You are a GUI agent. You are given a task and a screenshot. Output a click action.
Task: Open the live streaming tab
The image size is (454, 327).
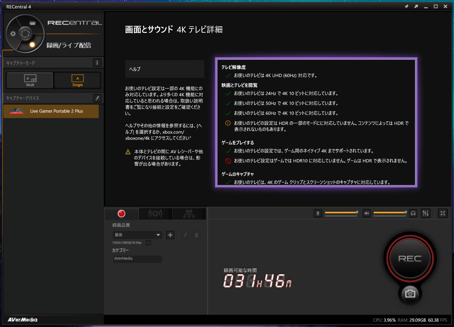click(x=155, y=214)
